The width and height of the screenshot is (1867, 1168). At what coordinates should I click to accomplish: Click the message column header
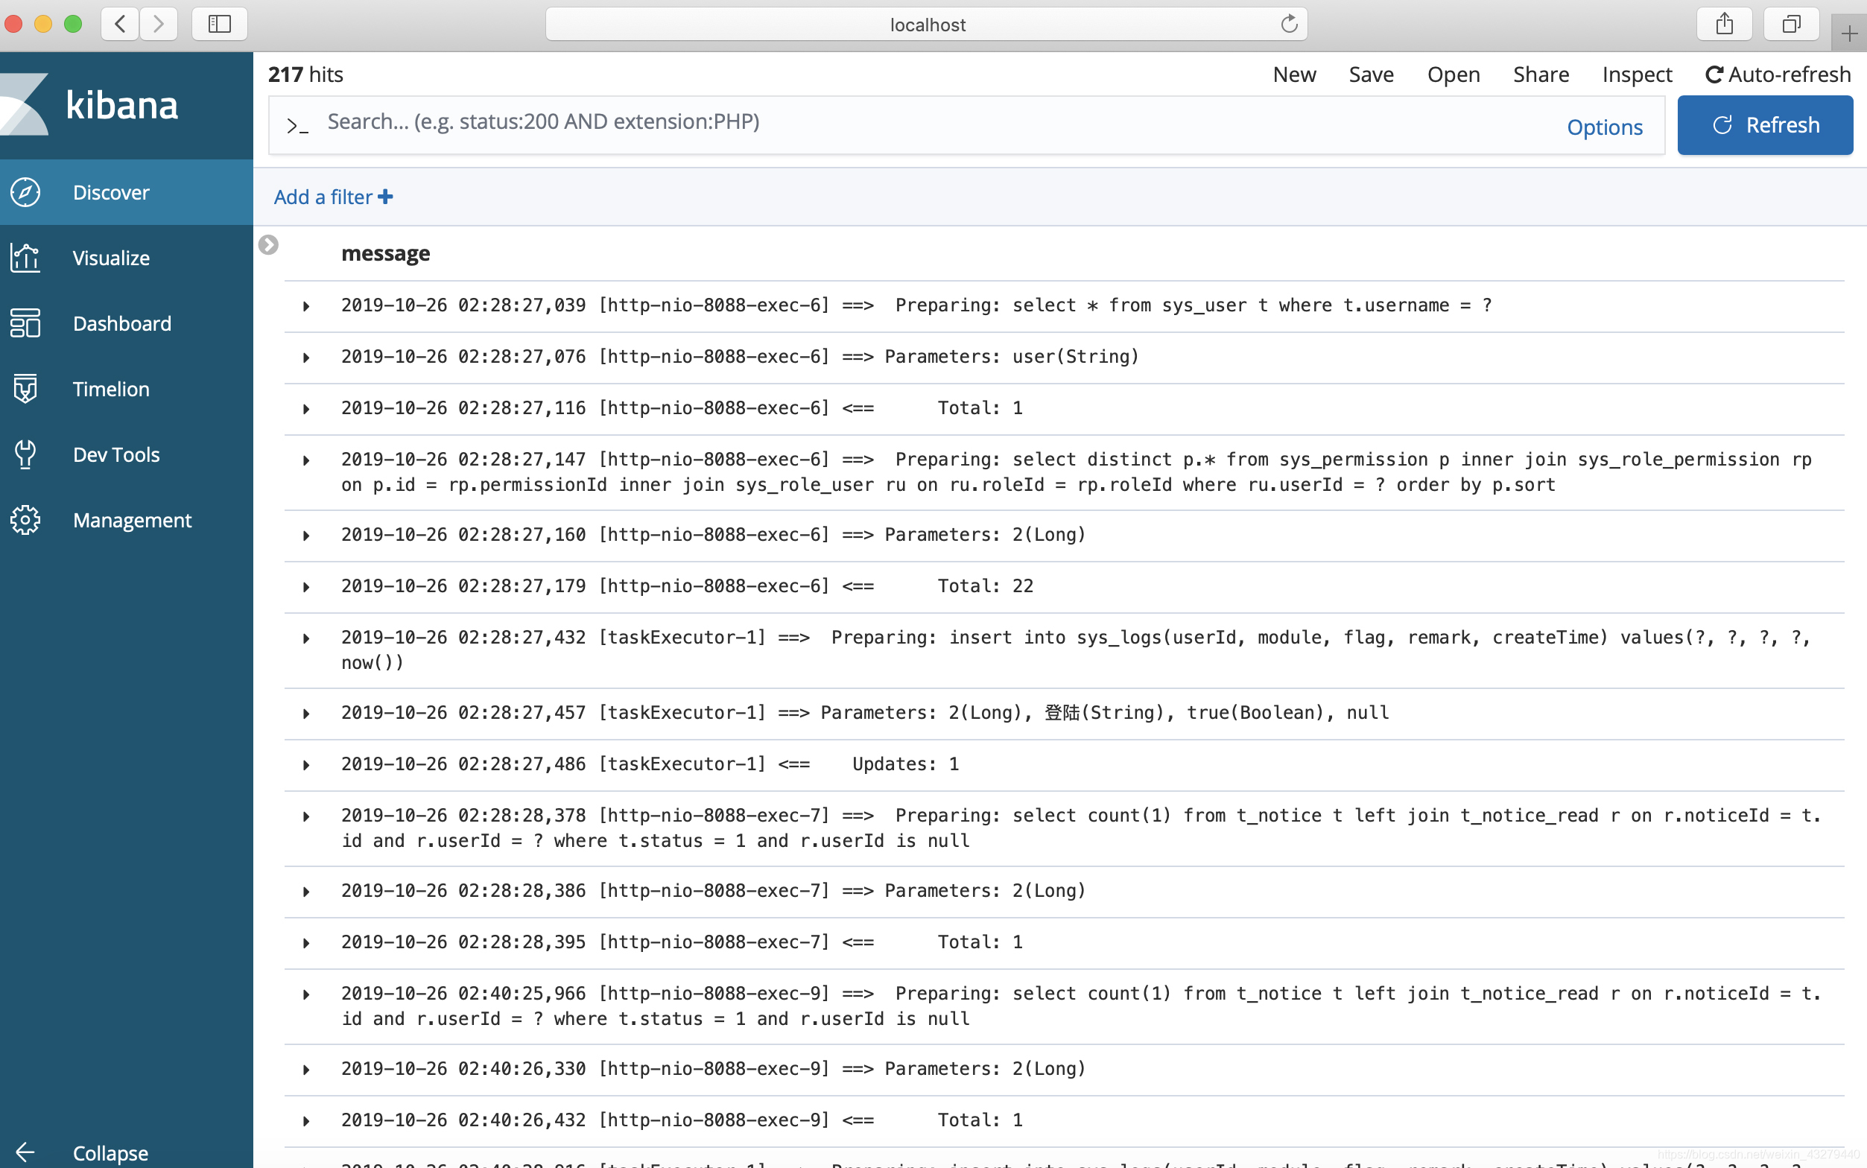[385, 253]
